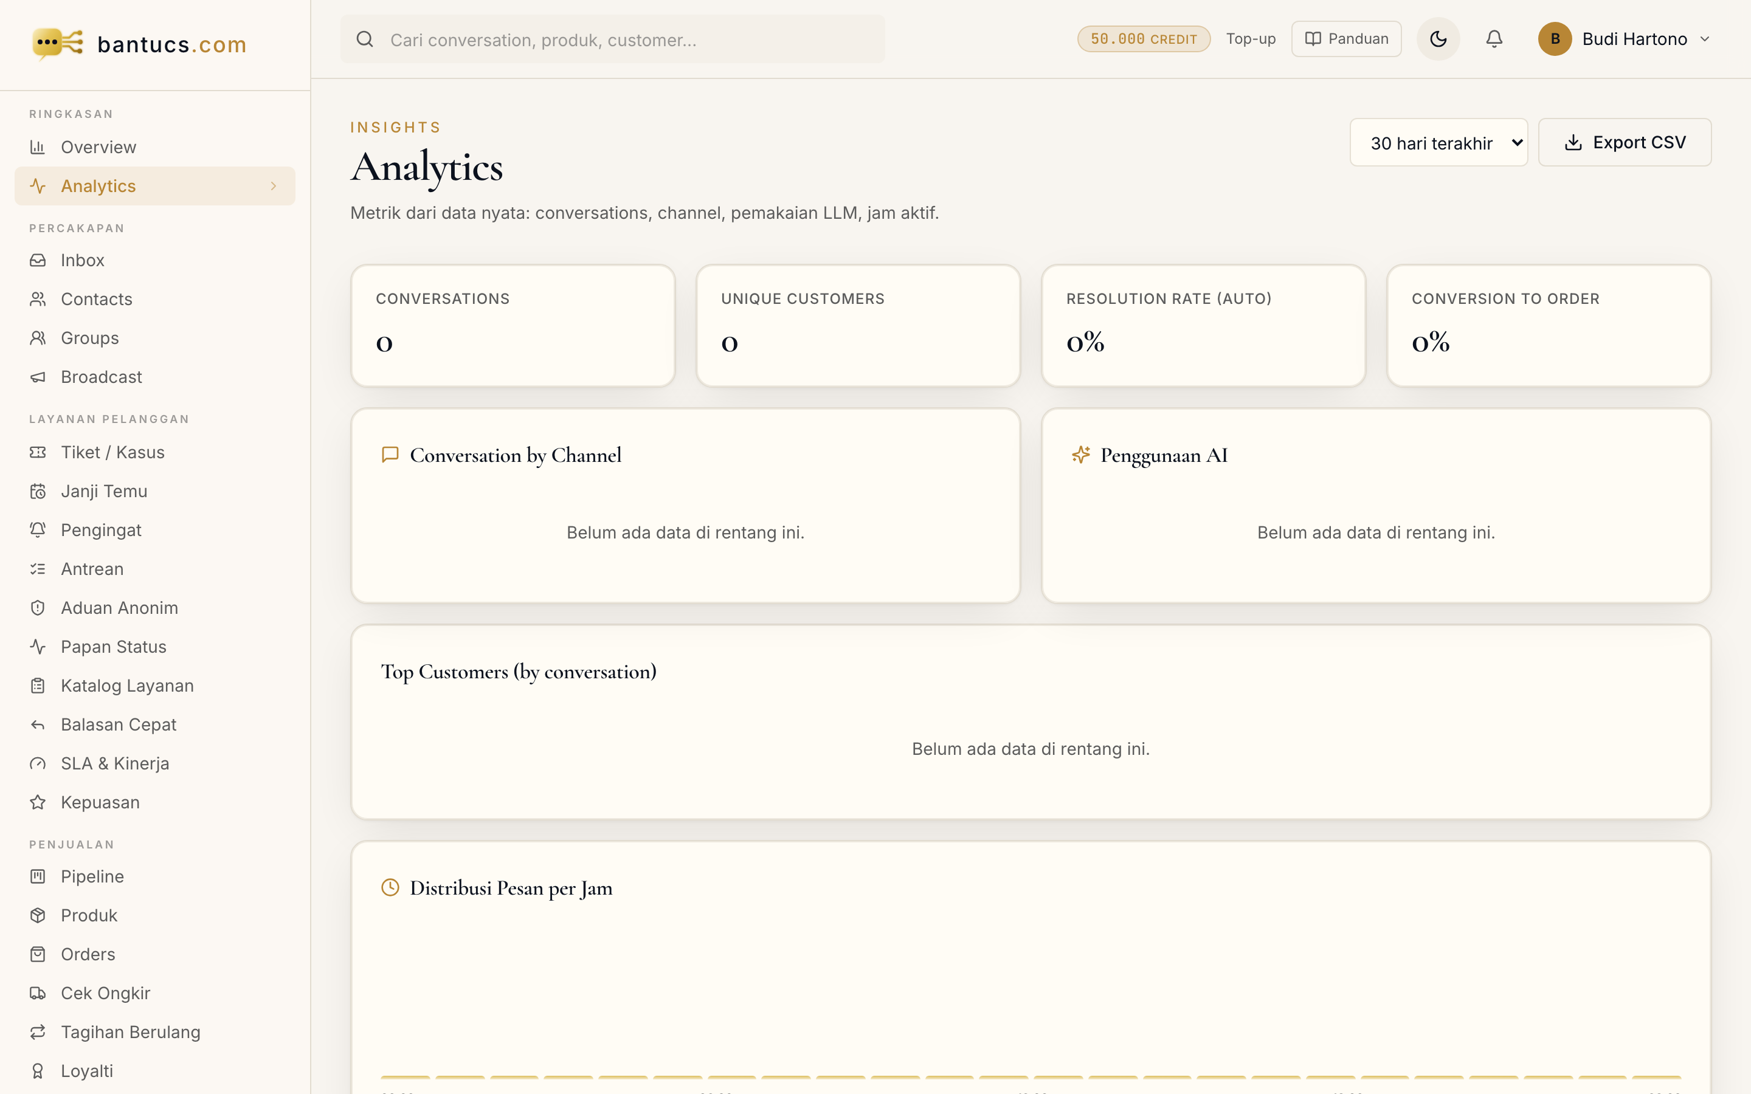Select the Orders menu item

pyautogui.click(x=155, y=954)
